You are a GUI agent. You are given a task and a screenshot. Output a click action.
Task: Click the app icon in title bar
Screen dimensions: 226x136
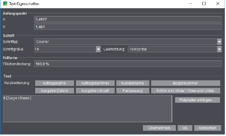5,4
